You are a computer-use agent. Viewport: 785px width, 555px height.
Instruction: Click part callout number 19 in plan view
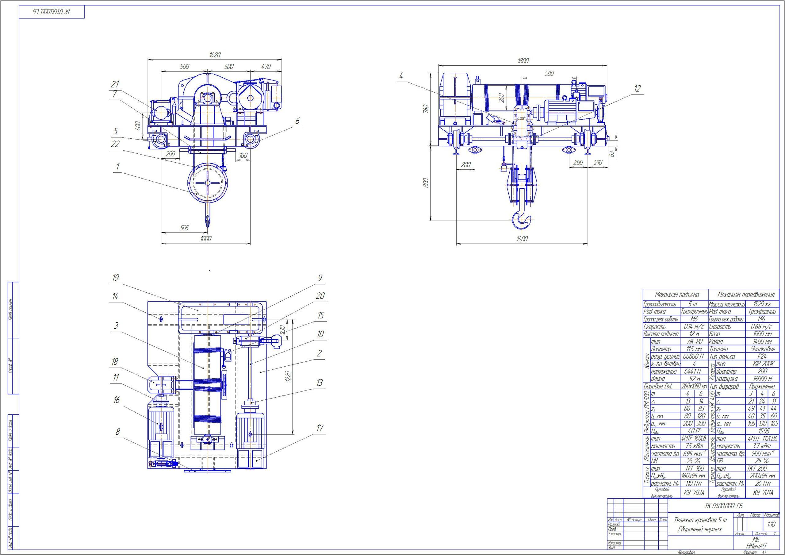[116, 277]
